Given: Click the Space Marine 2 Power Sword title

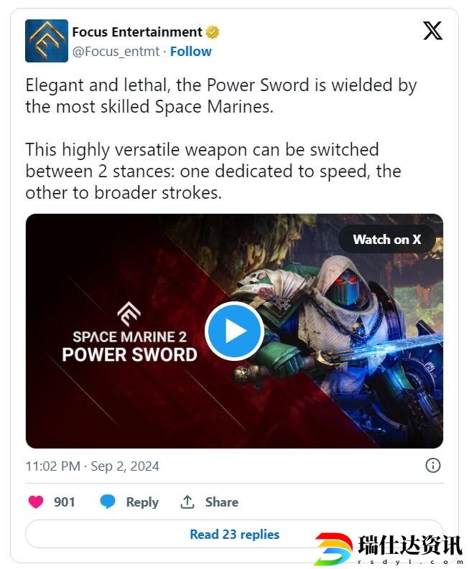Looking at the screenshot, I should click(129, 346).
